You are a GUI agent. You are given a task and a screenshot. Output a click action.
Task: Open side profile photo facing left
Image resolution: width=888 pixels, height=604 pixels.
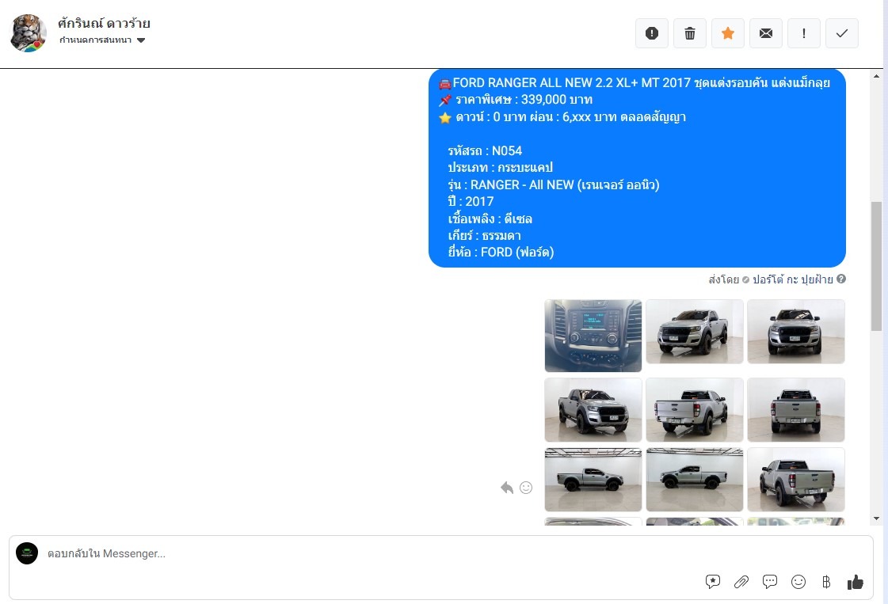(x=694, y=480)
